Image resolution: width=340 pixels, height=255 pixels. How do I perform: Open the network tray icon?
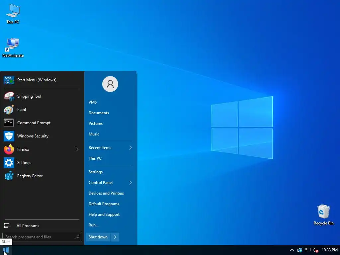point(308,250)
